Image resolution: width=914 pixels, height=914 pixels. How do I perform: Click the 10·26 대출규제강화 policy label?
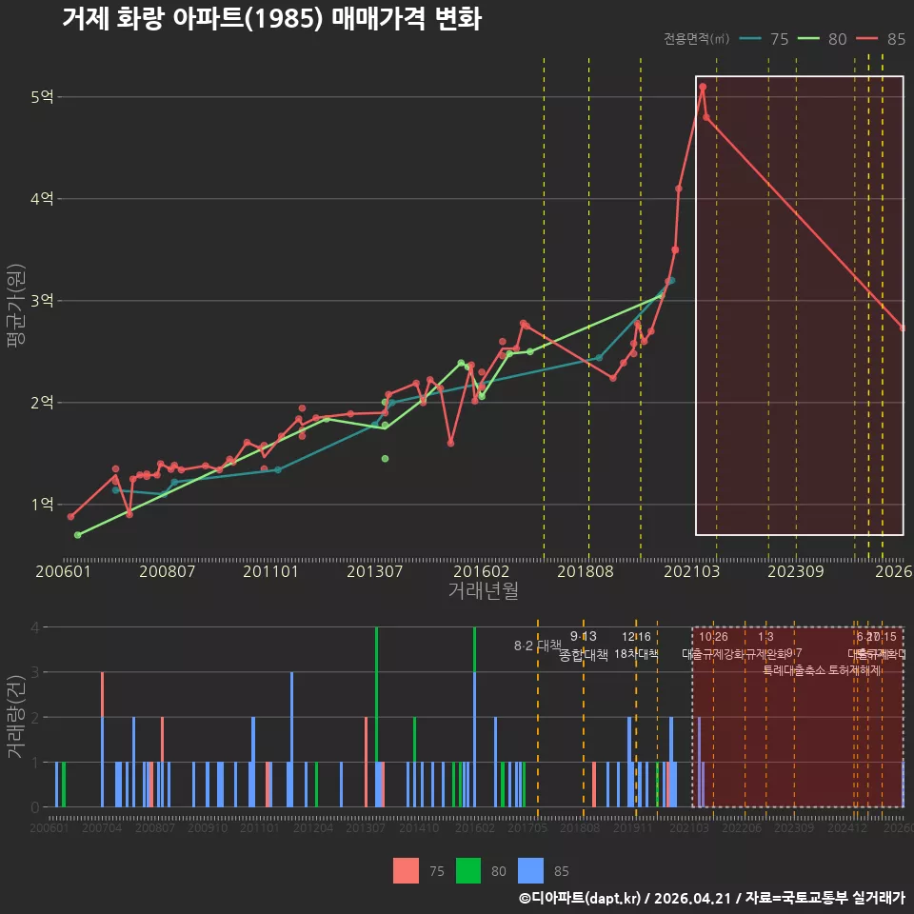pyautogui.click(x=713, y=646)
